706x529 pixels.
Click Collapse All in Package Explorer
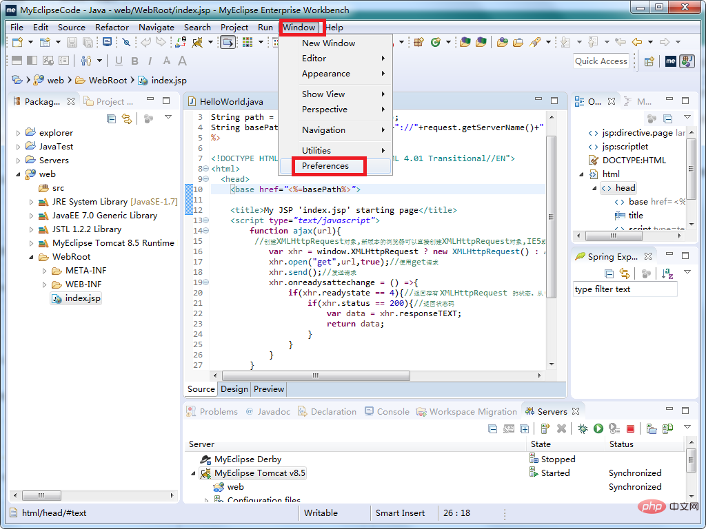coord(111,118)
